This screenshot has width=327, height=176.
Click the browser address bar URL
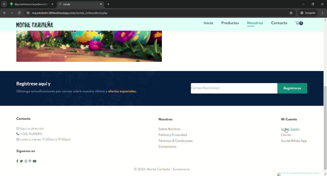(70, 13)
